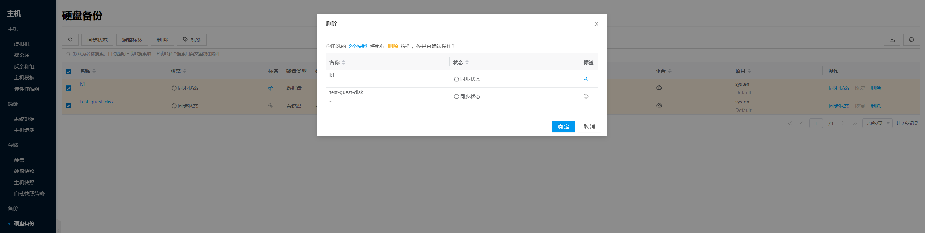Click 同步状态 action link in k1 row
Viewport: 925px width, 233px height.
click(x=839, y=88)
